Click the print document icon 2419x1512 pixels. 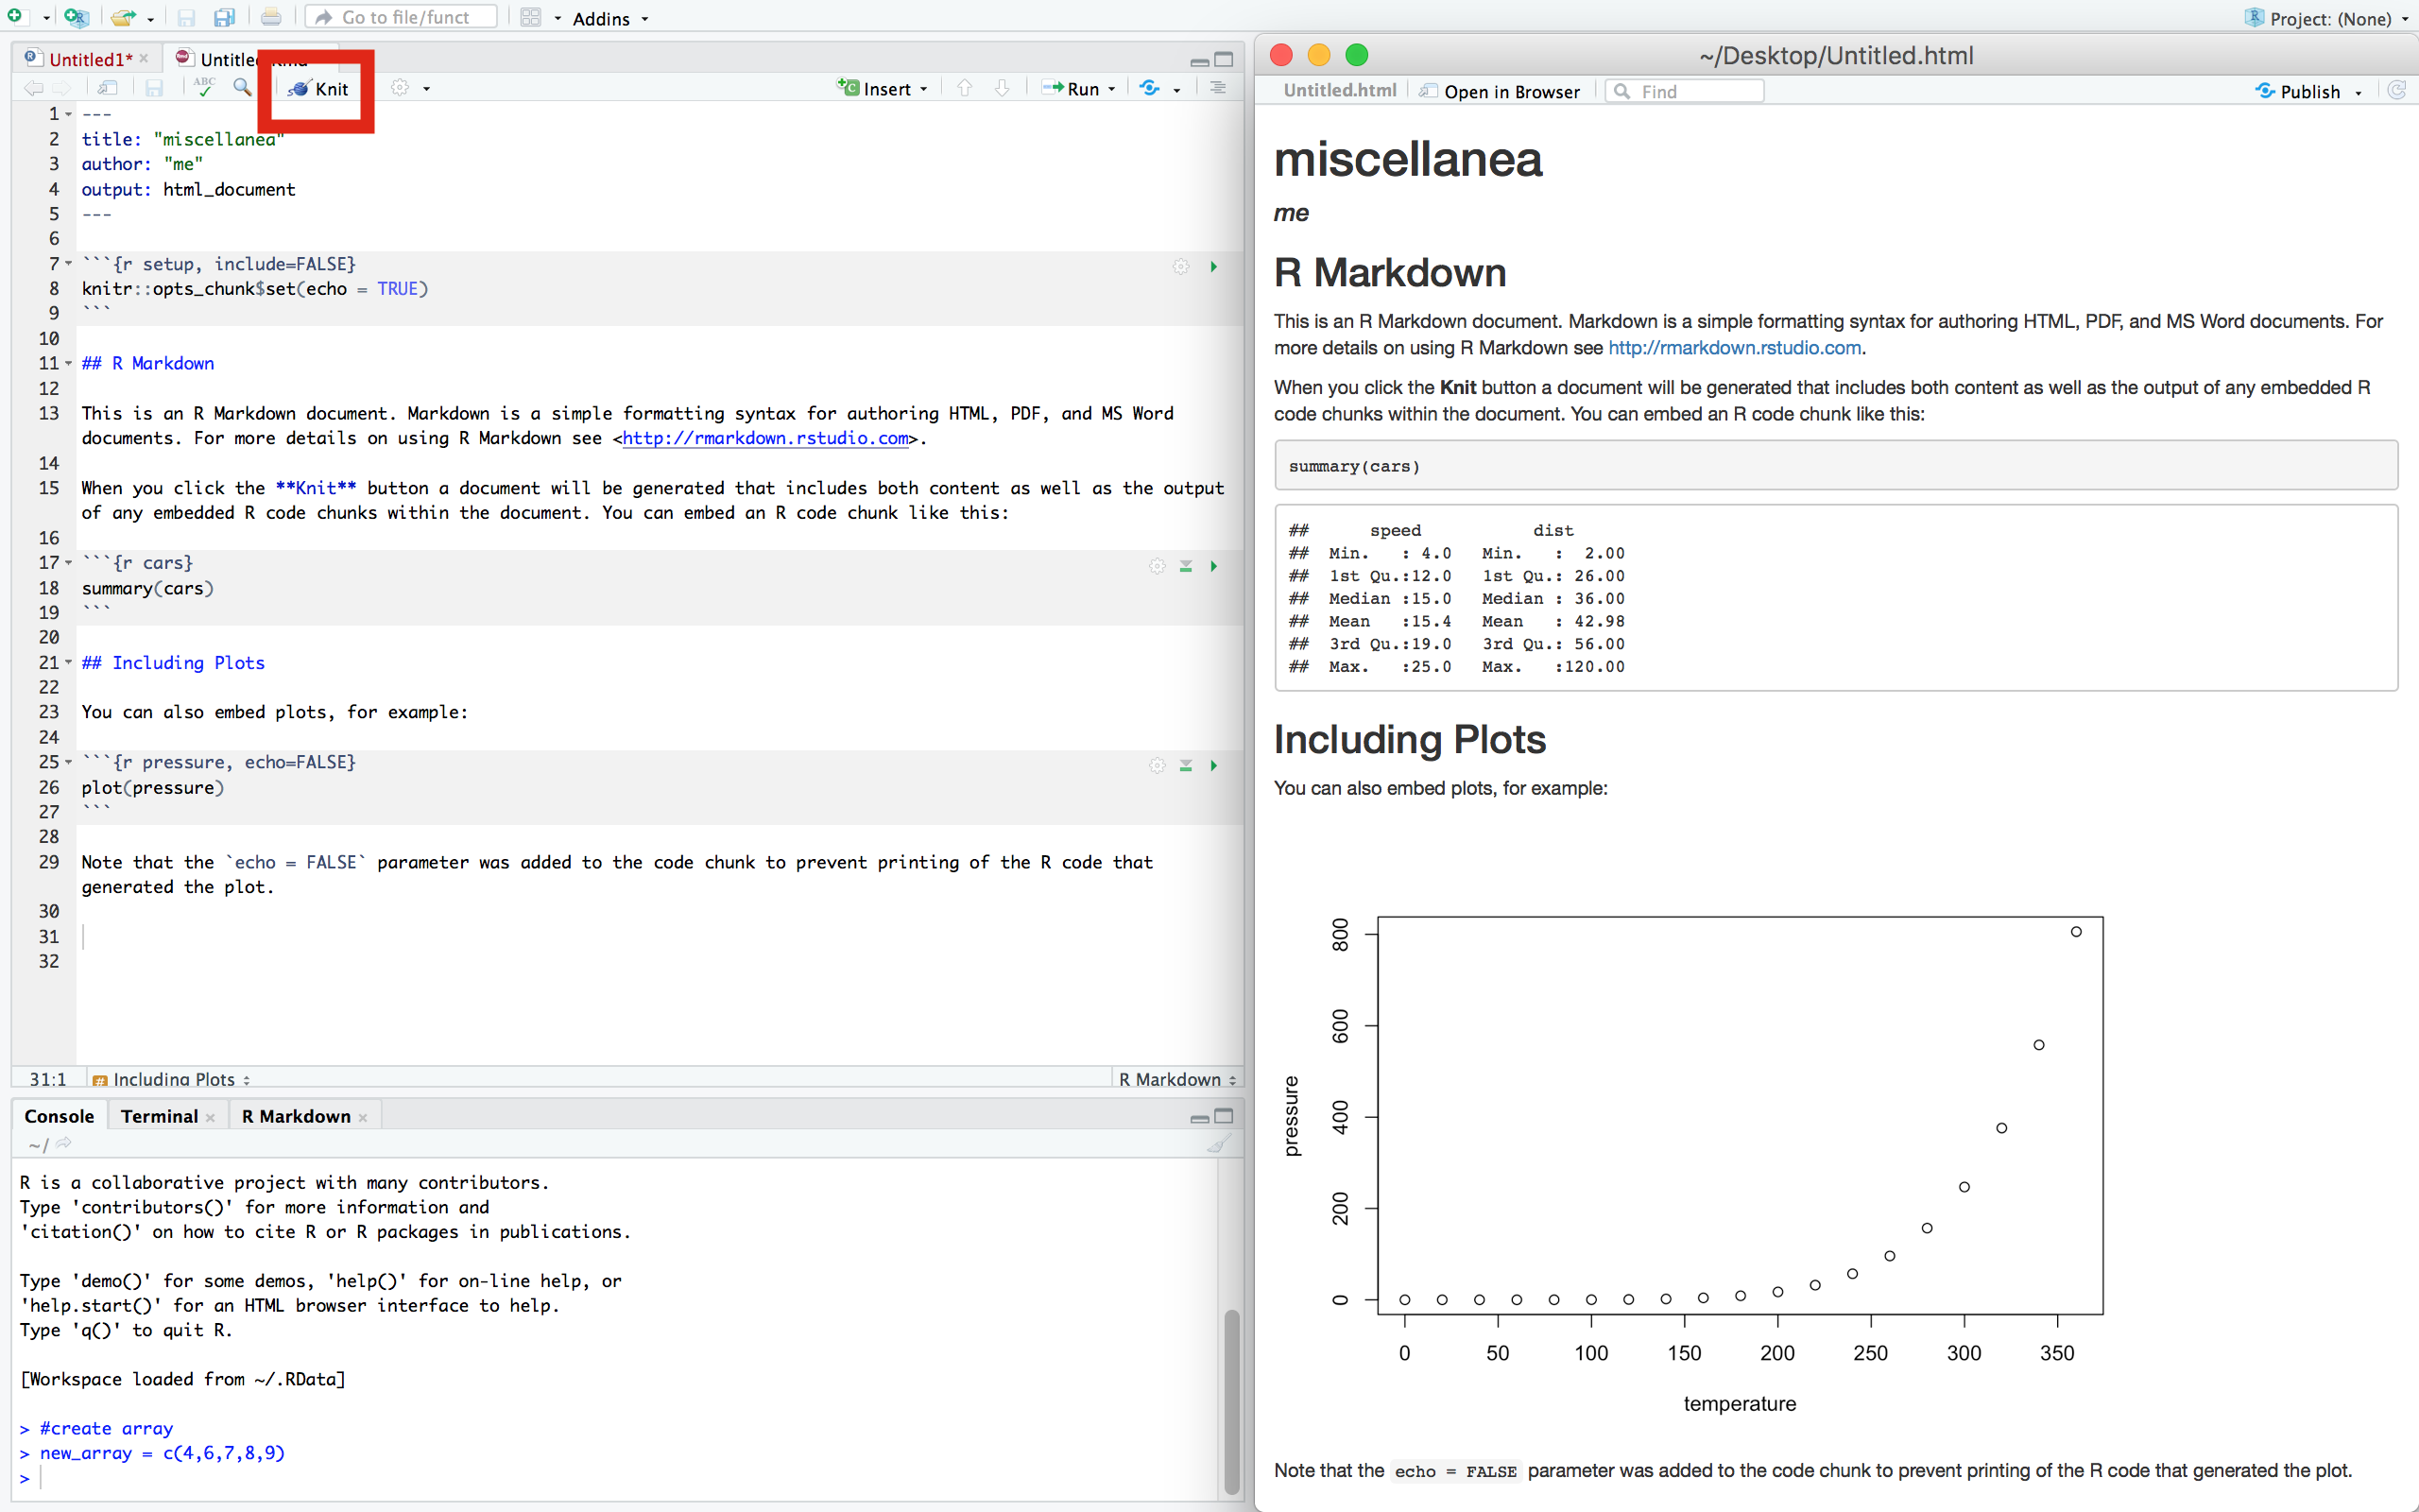click(x=271, y=17)
